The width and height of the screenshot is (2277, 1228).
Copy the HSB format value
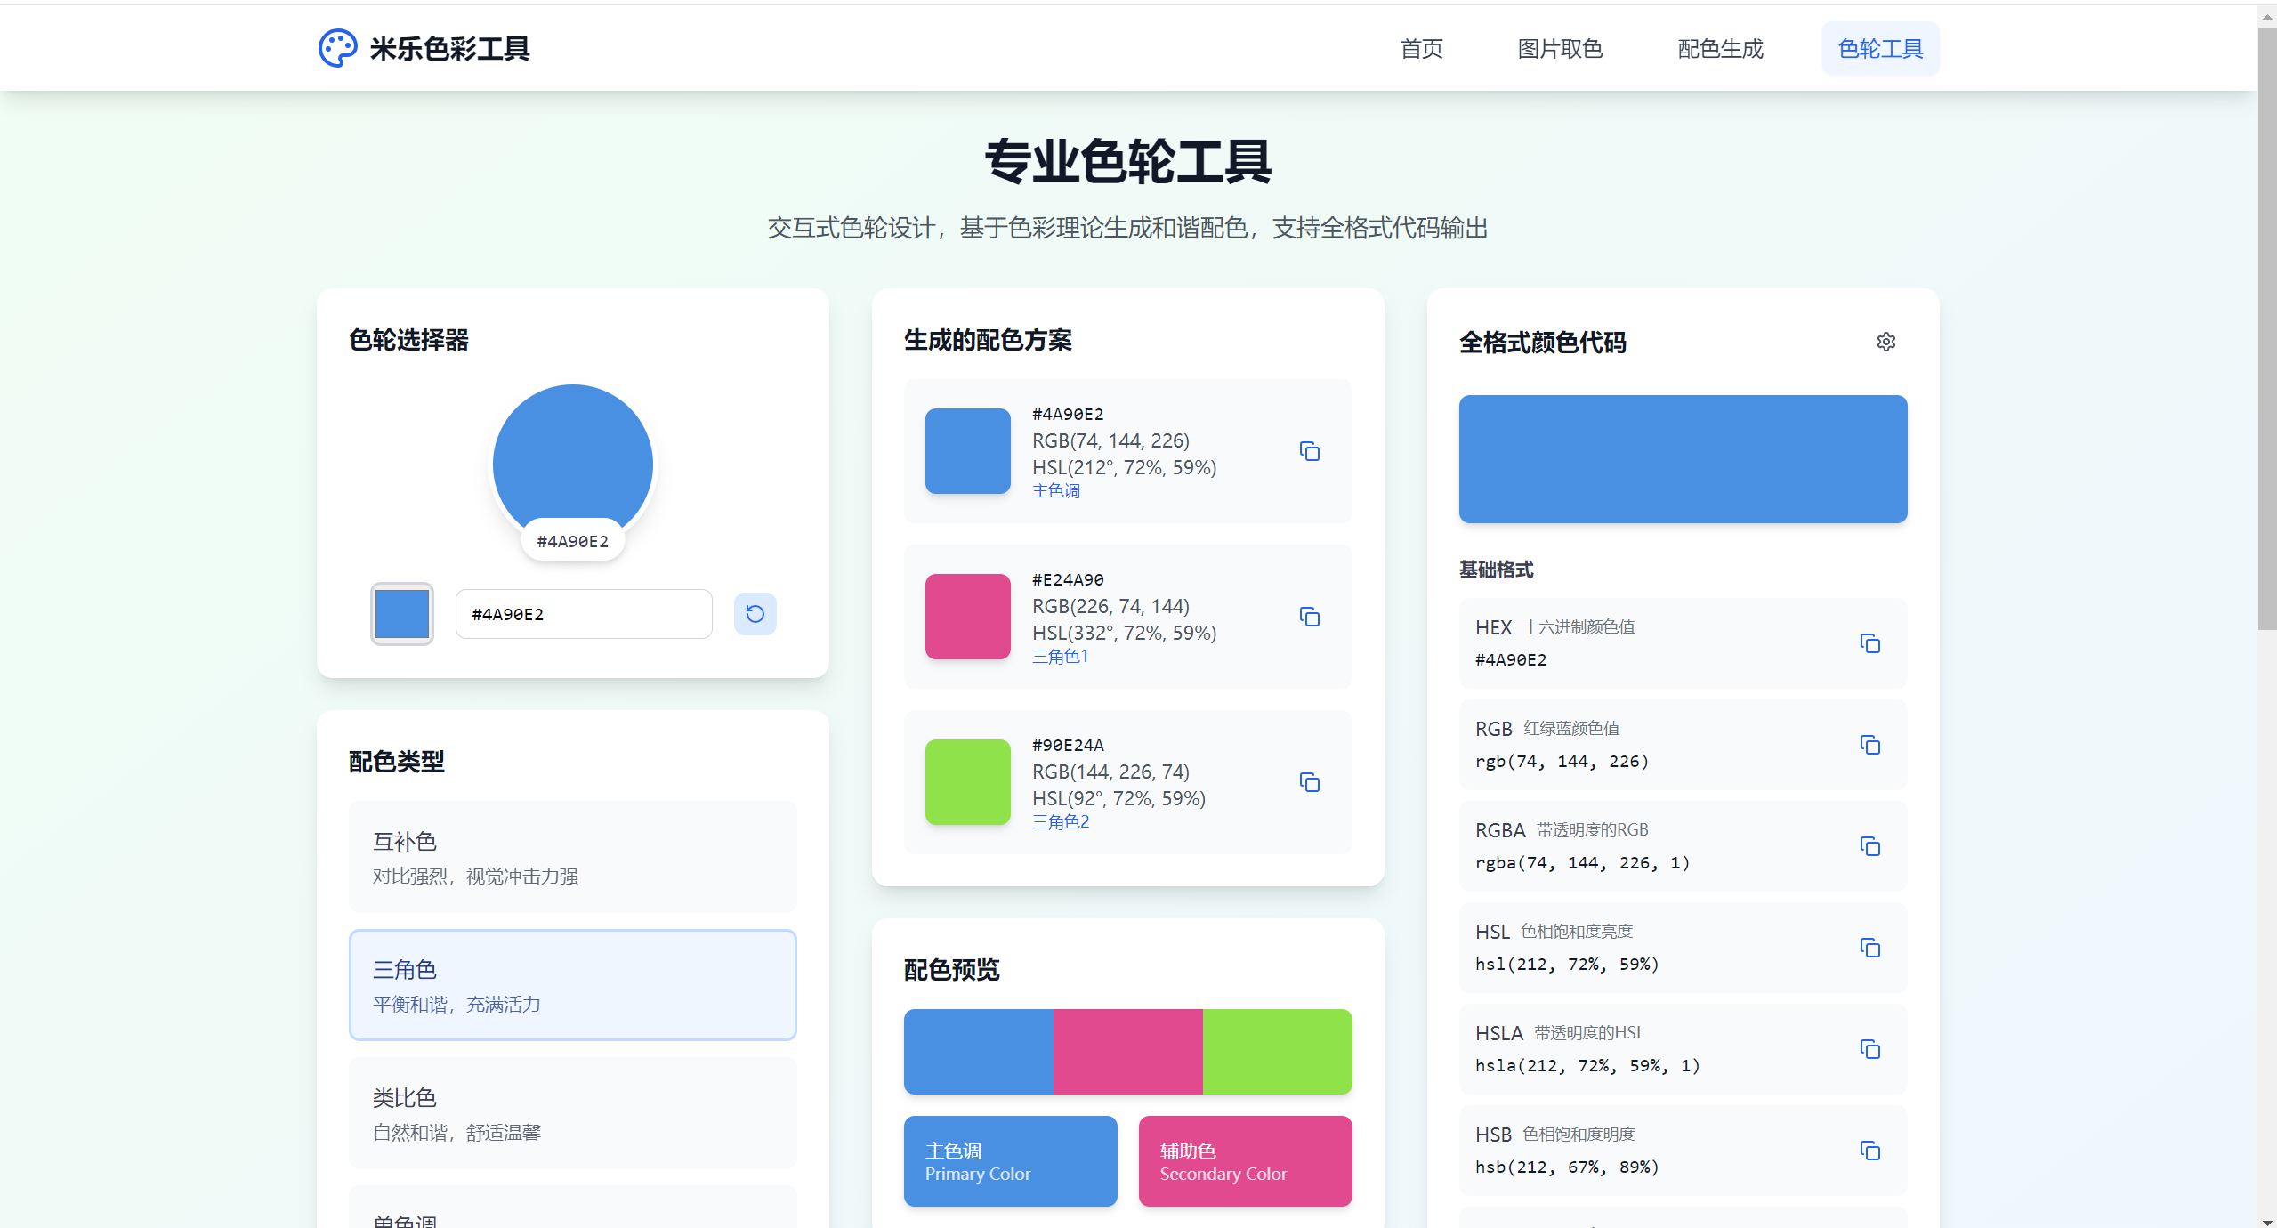point(1869,1151)
